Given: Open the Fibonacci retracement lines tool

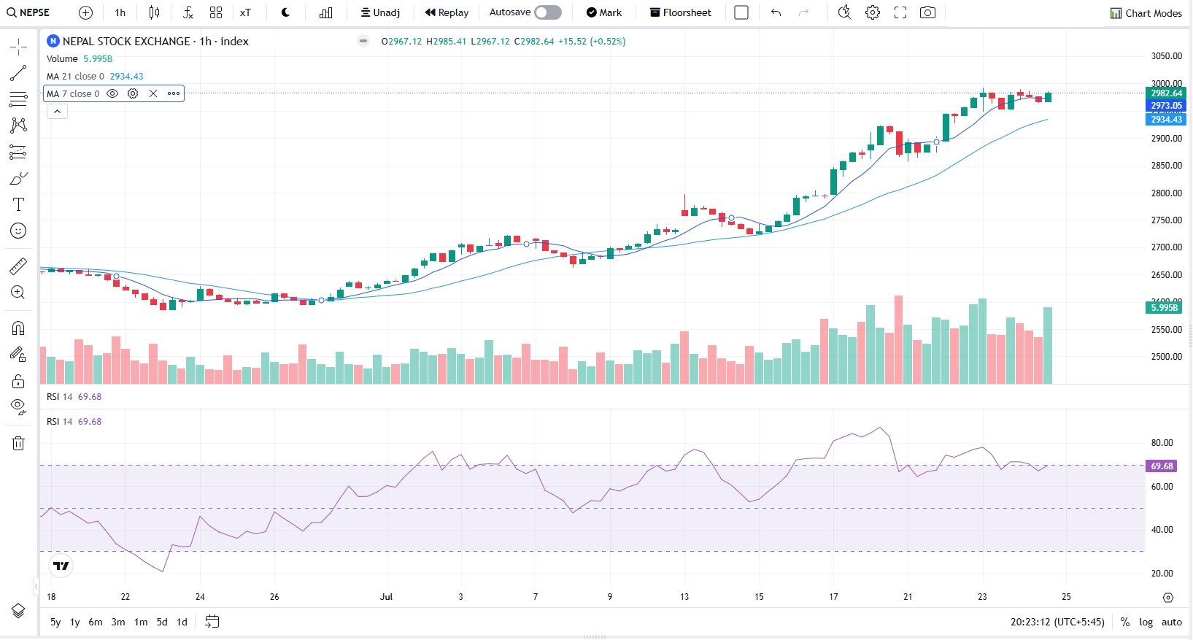Looking at the screenshot, I should tap(18, 99).
